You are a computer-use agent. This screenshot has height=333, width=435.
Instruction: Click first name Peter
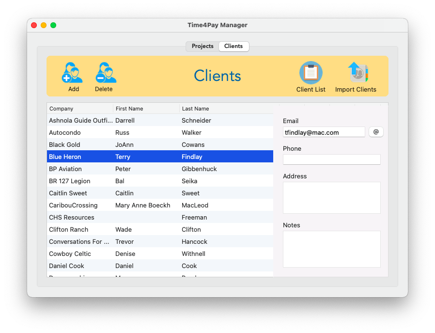click(123, 169)
